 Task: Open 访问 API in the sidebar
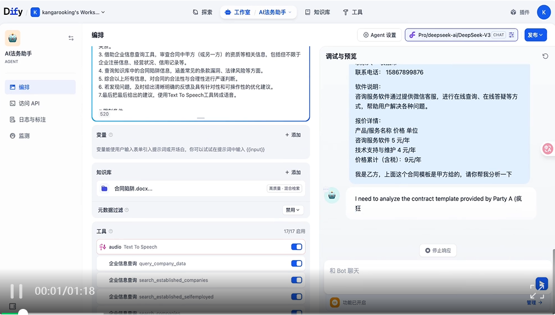pos(40,103)
